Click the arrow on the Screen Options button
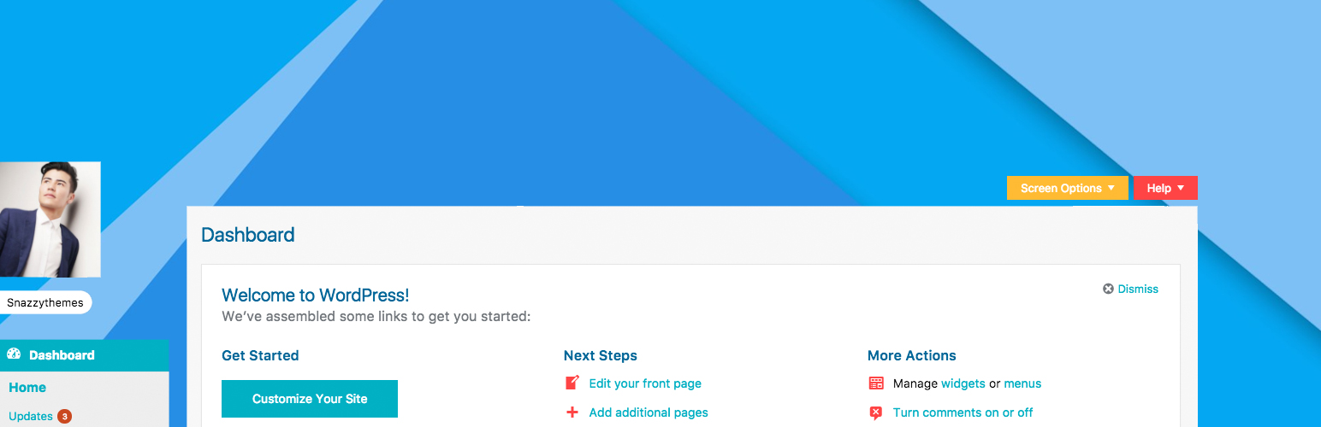This screenshot has height=427, width=1321. (1111, 188)
